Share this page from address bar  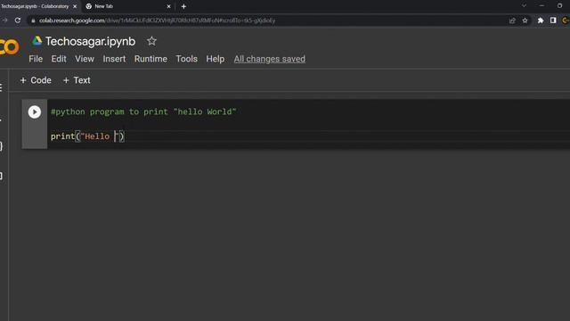512,21
